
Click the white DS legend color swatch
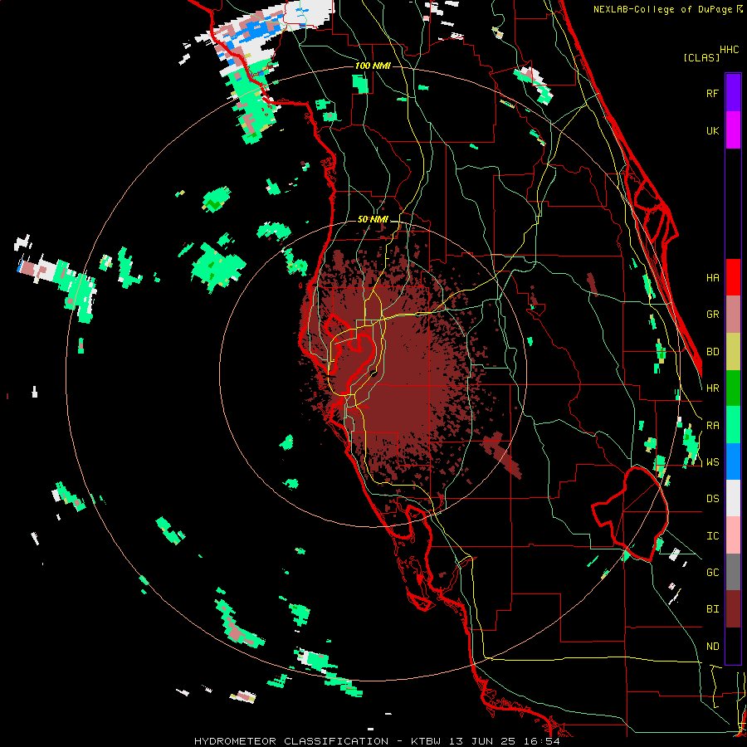click(733, 498)
